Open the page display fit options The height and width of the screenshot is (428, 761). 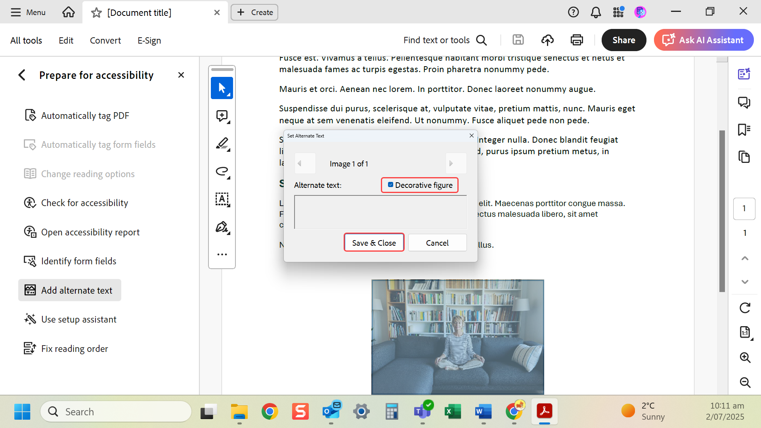745,332
